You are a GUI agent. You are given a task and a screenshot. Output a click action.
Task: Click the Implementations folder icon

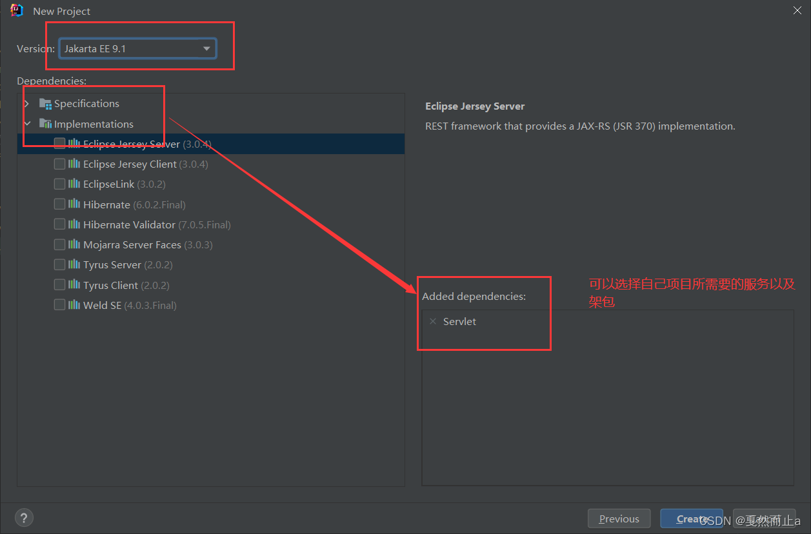(45, 124)
